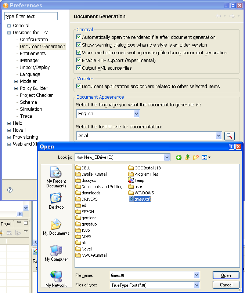245x293 pixels.
Task: Toggle Output XML source files
Action: click(79, 67)
